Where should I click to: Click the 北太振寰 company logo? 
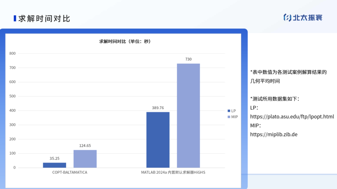[x=303, y=18]
